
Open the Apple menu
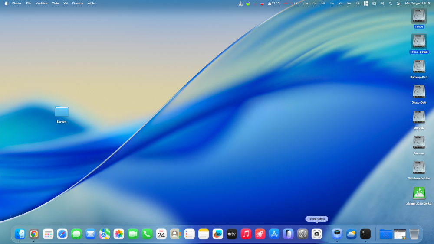(x=6, y=3)
